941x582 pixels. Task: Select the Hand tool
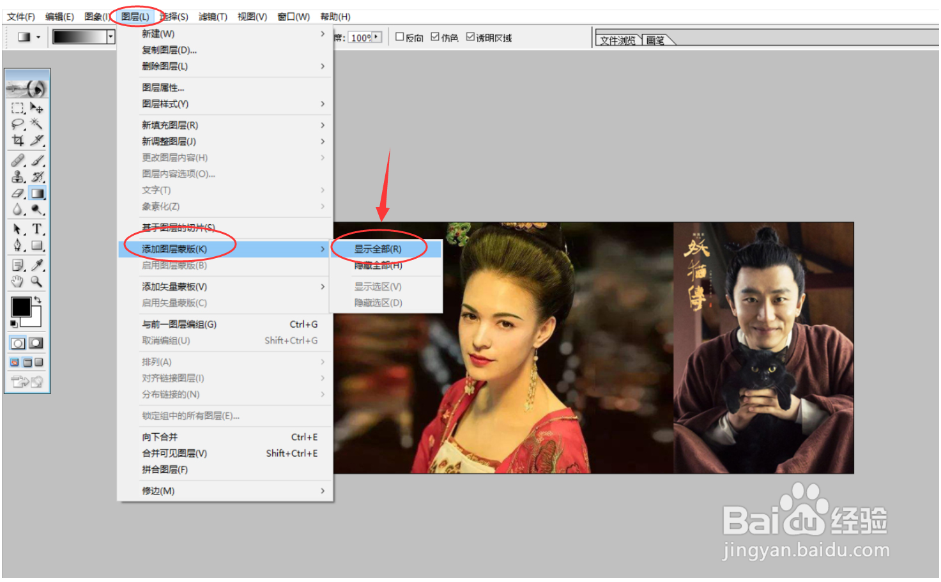point(18,281)
